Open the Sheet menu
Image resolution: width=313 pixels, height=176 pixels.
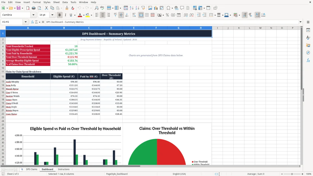coord(56,2)
